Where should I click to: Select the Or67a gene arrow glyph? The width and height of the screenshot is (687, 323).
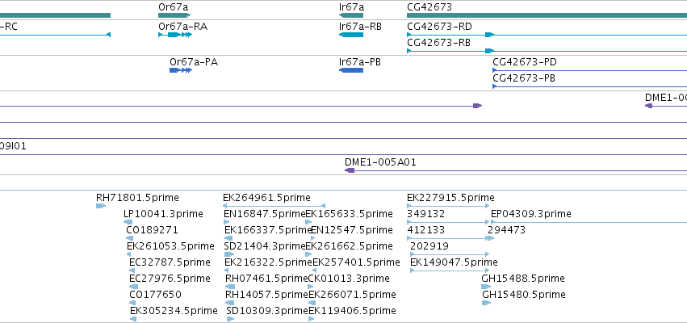tap(174, 15)
